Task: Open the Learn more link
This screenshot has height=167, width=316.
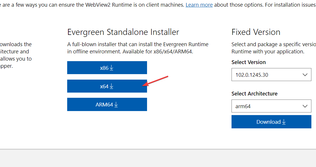Action: (x=199, y=5)
